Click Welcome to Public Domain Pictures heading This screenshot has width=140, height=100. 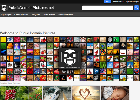coord(28,33)
